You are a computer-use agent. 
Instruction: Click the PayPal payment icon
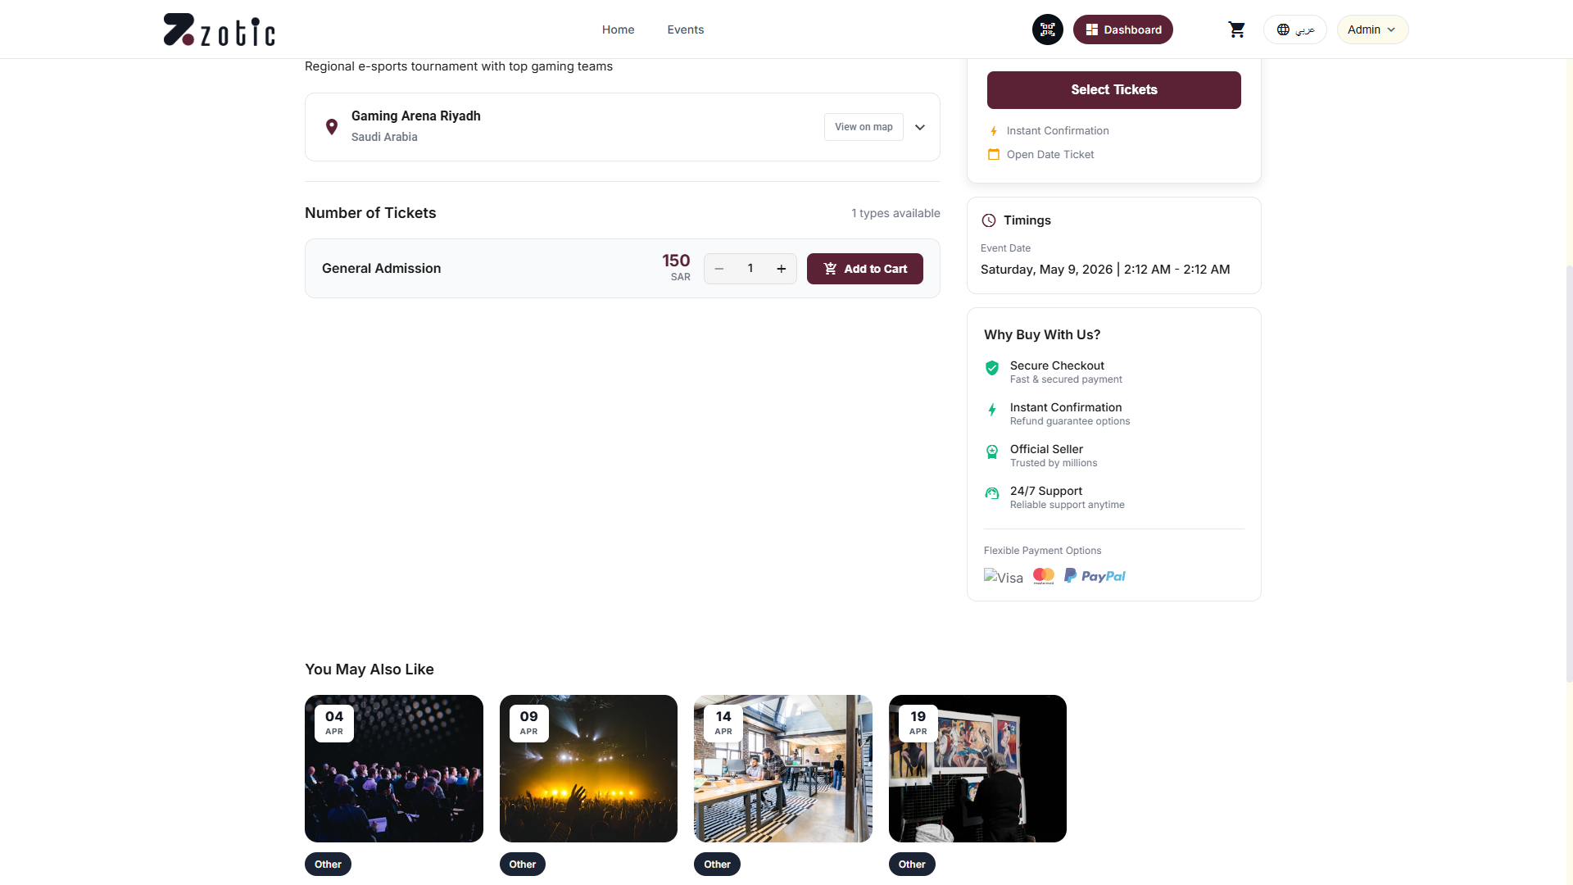tap(1095, 576)
